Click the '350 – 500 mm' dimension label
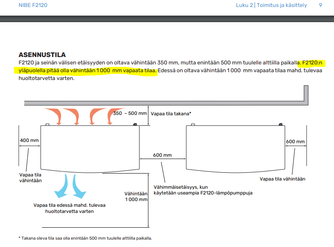This screenshot has width=334, height=247. pos(130,113)
